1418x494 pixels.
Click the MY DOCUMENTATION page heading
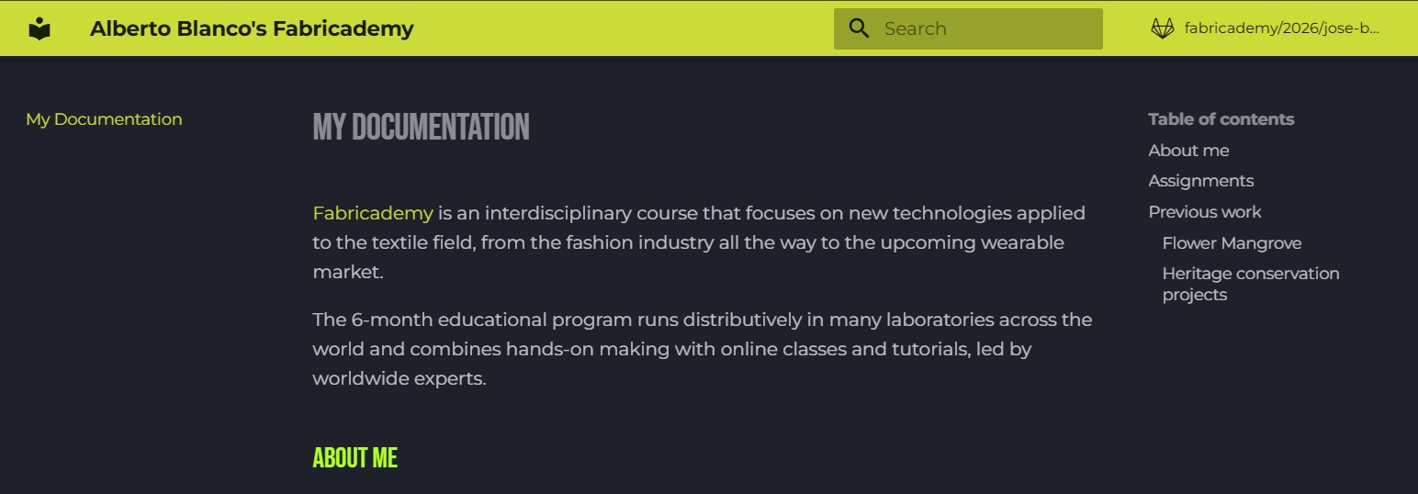pos(421,128)
